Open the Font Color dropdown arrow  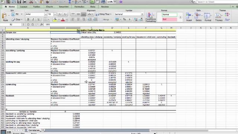(x=67, y=19)
